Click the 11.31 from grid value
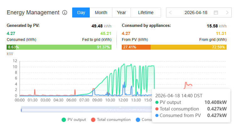236x124 pixels. 221,33
